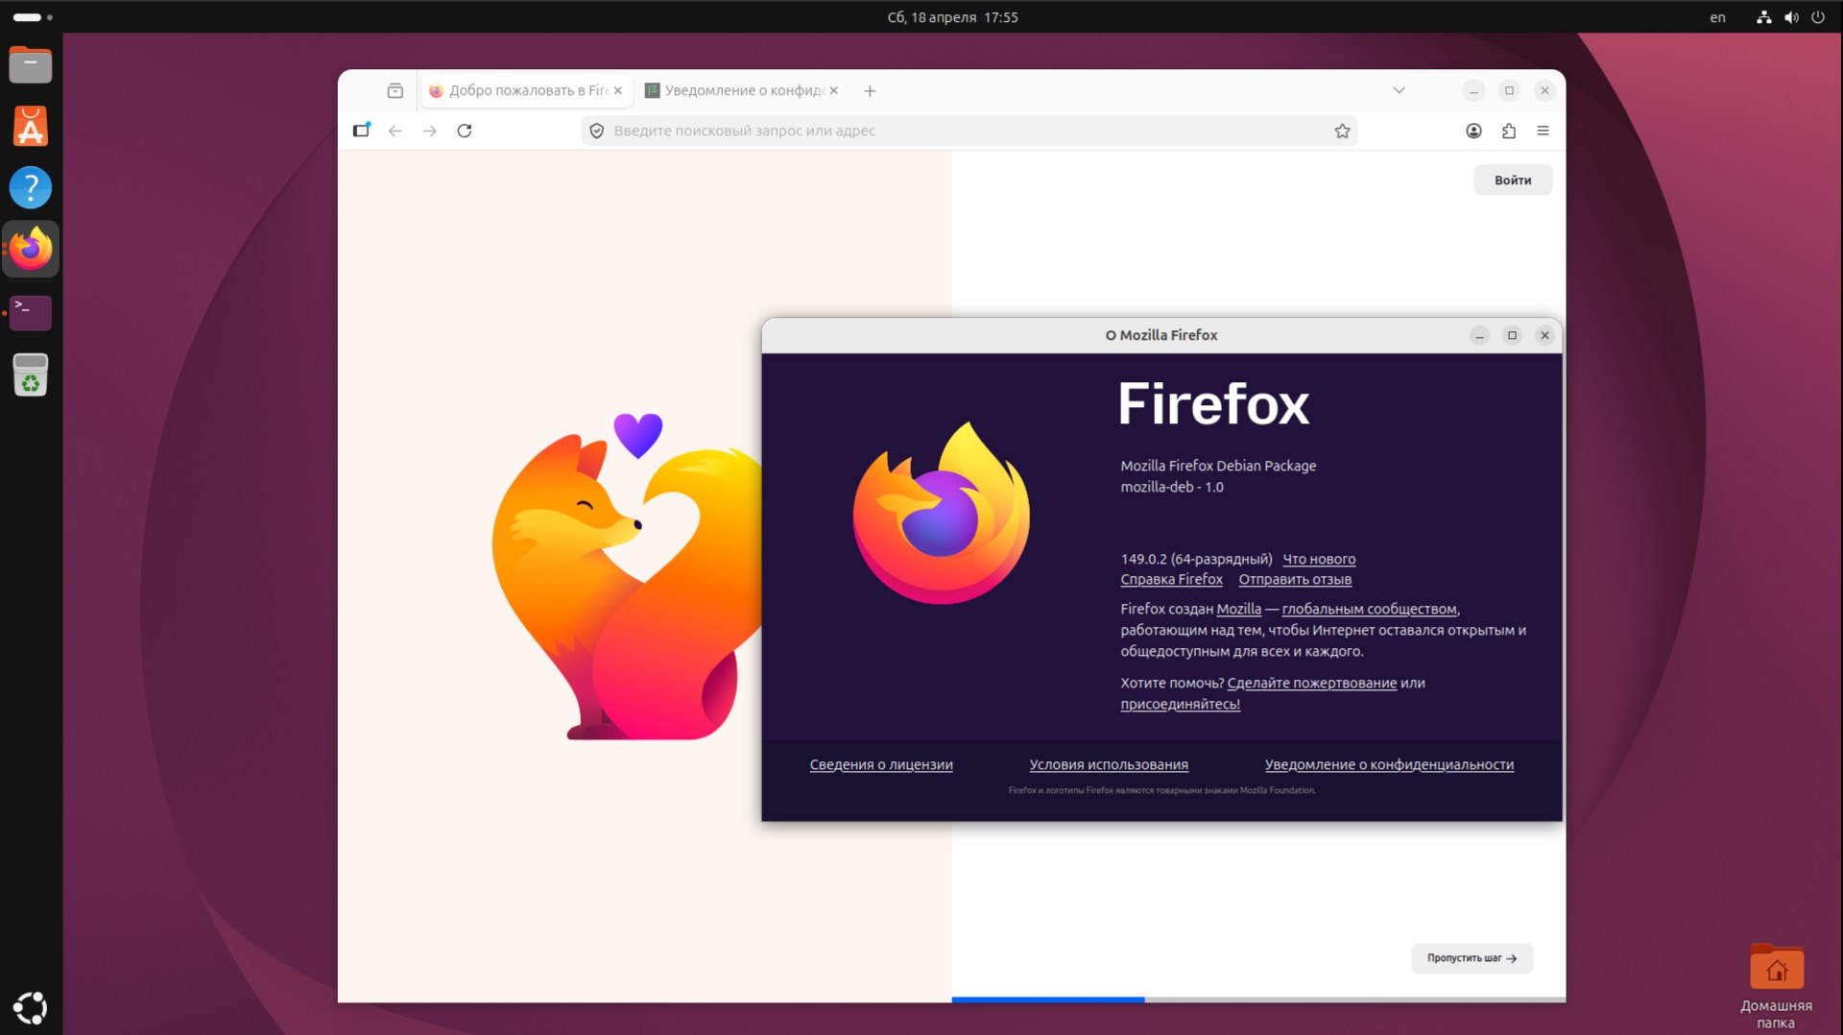Open a new tab with the plus icon
Screen dimensions: 1843x1035
pyautogui.click(x=870, y=90)
